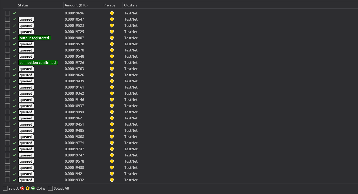Screen dimensions: 358x194
Task: Click the yellow shield icon in the 0.00019523 row
Action: [112, 25]
